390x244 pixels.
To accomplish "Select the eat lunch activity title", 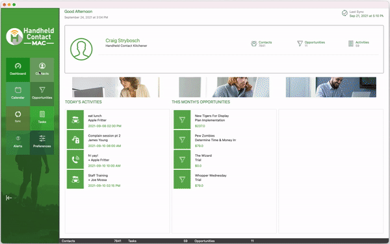I will 95,116.
